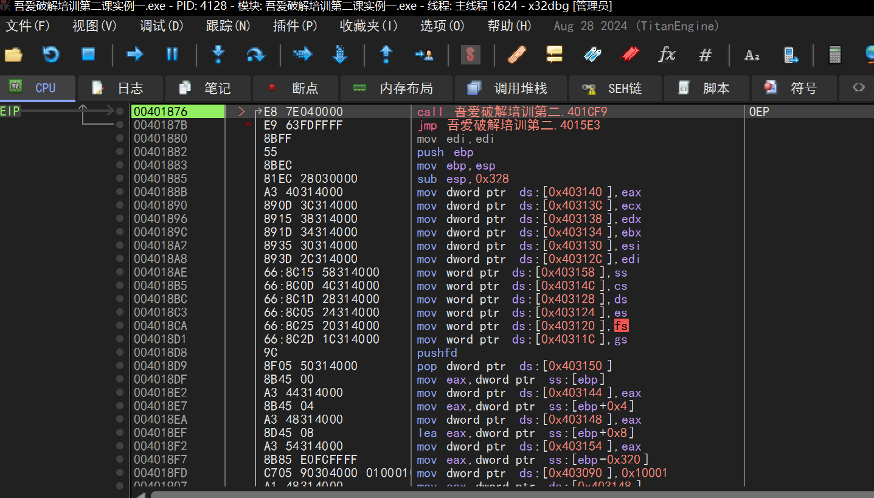Screen dimensions: 874x498
Task: Toggle breakpoint dot at address 004018FD
Action: click(120, 473)
